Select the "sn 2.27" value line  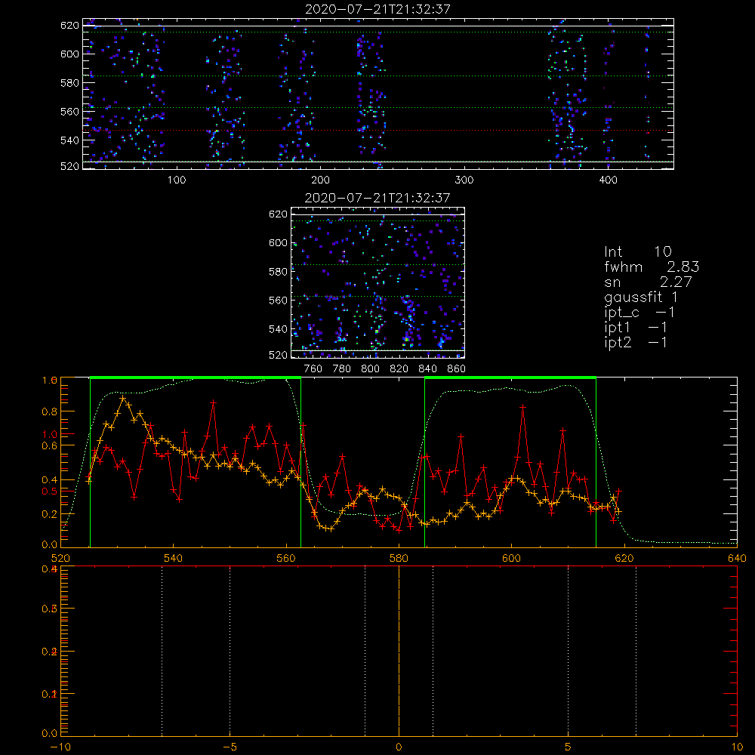648,282
